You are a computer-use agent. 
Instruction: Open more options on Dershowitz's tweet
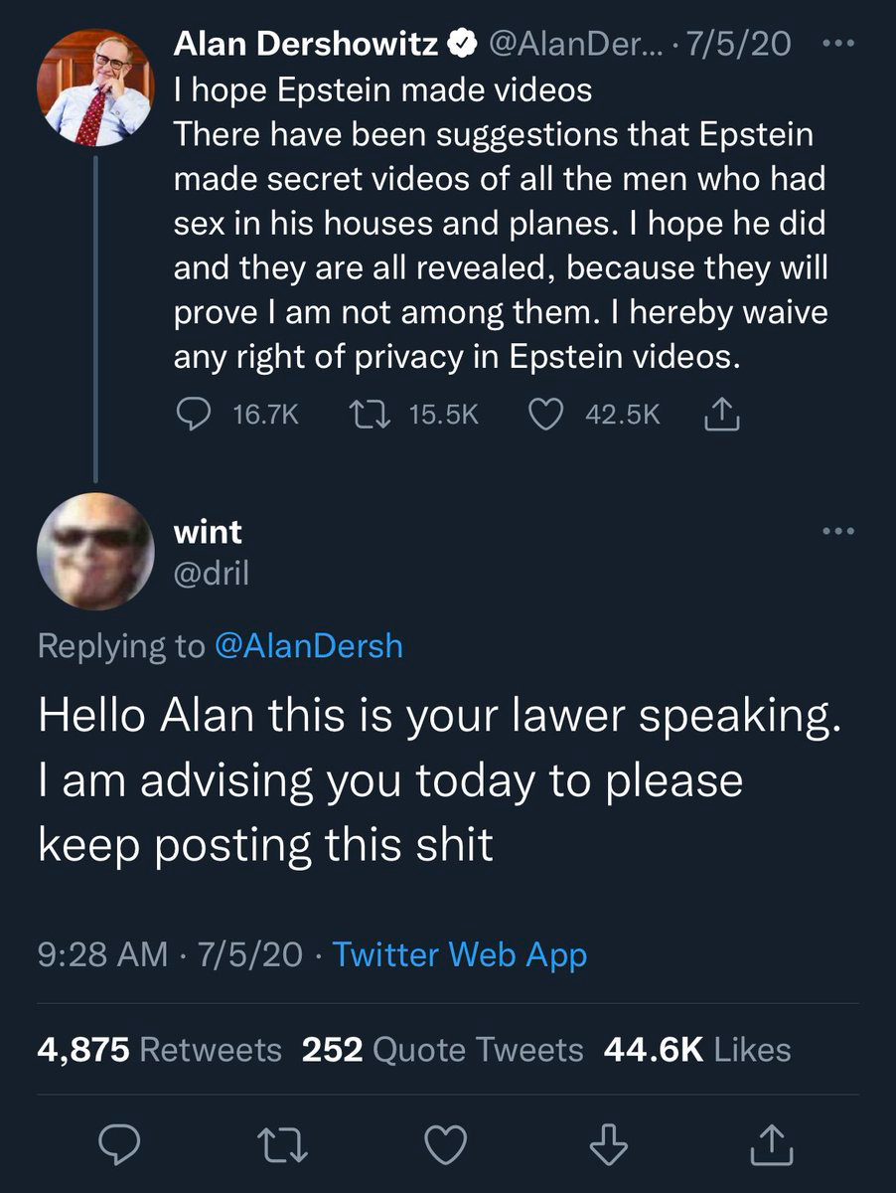point(837,44)
